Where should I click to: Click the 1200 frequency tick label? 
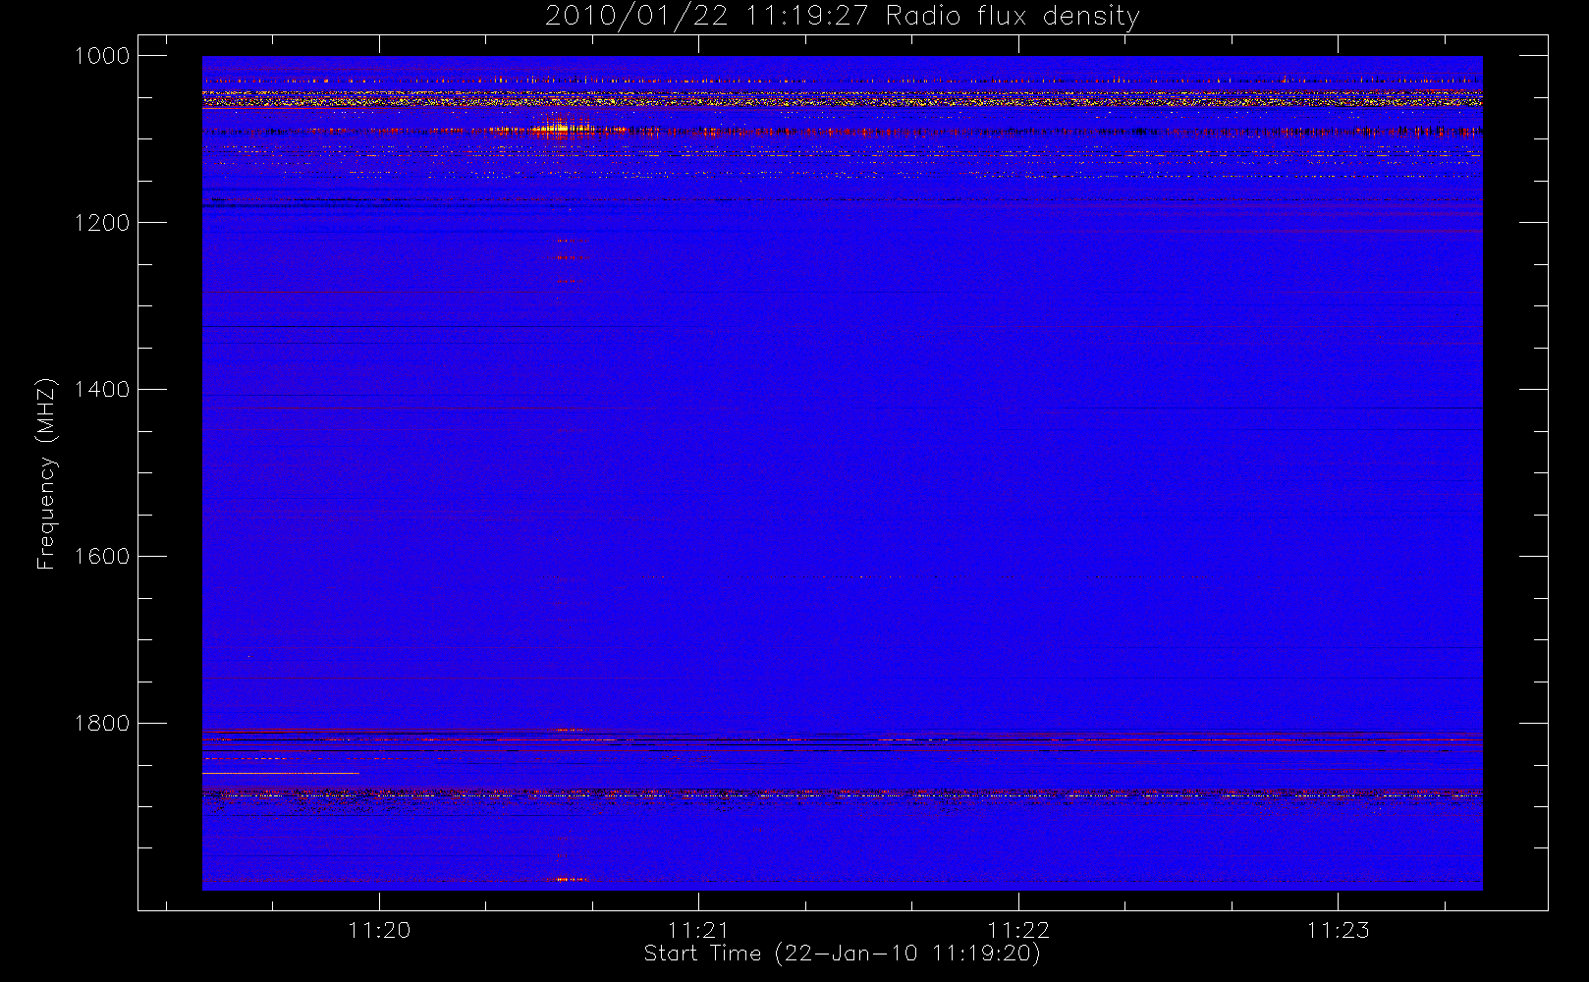coord(102,223)
